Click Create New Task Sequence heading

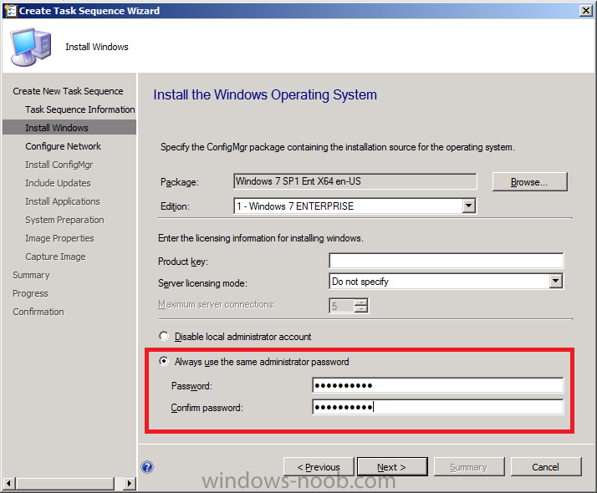68,91
